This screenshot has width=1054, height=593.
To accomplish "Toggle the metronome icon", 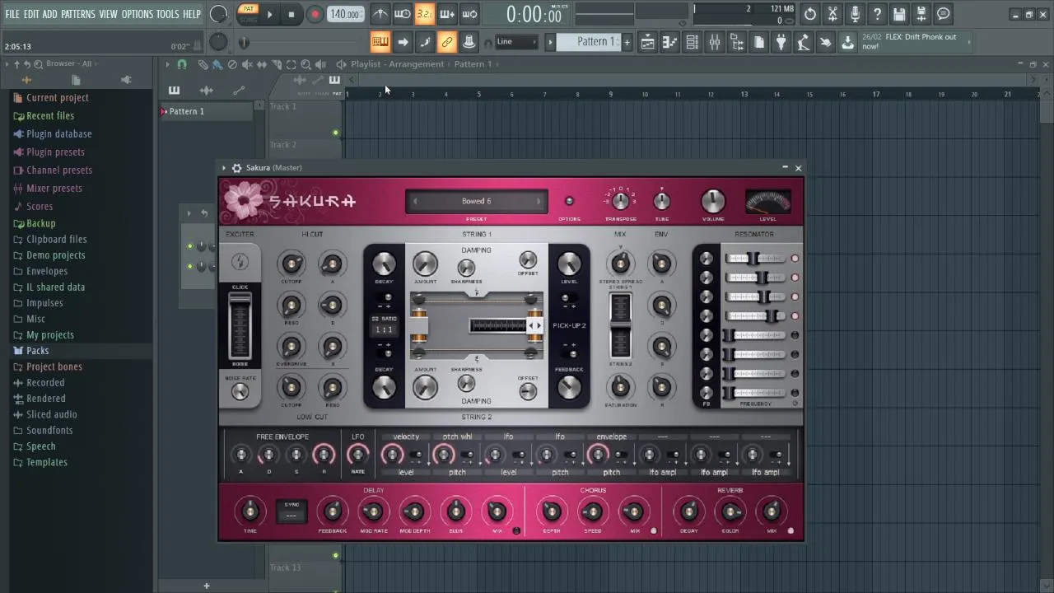I will click(x=380, y=14).
